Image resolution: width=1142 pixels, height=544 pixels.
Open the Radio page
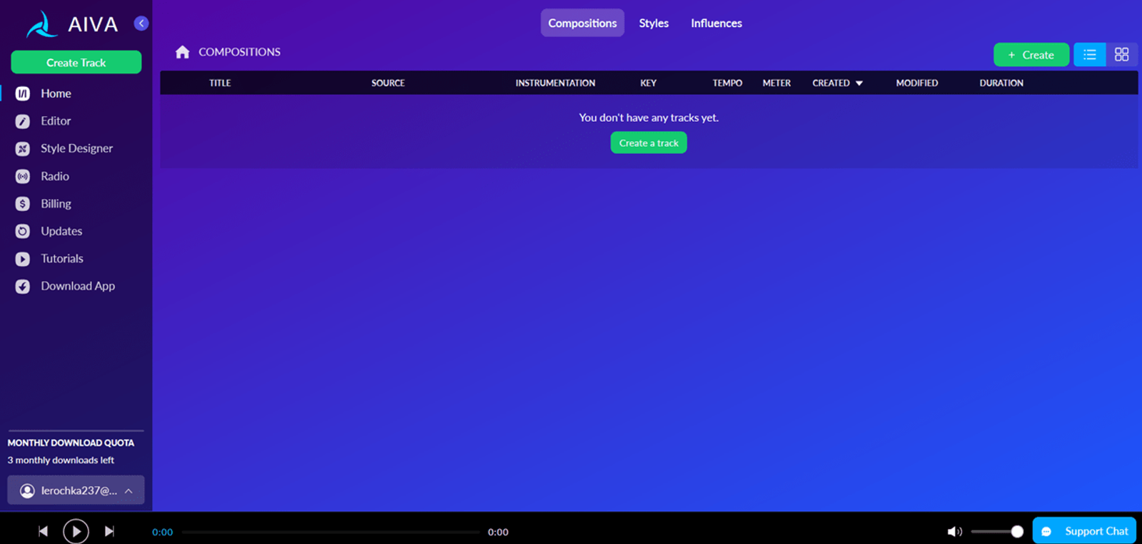55,176
